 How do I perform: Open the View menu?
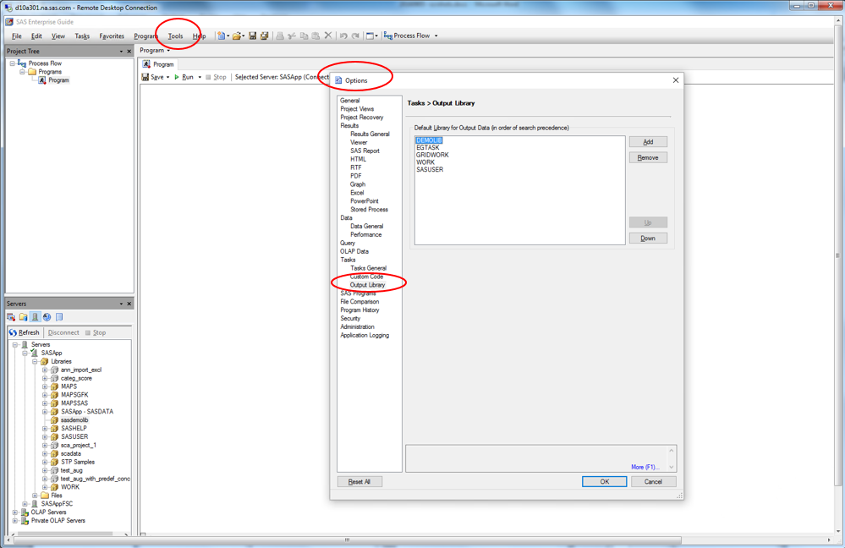(58, 36)
